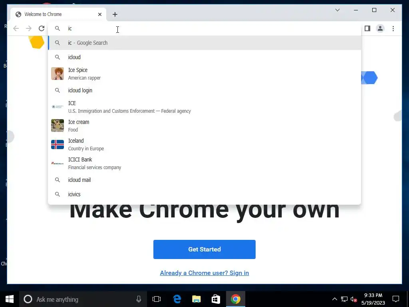Click the browser Forward arrow
Screen dimensions: 409x307
coord(29,28)
